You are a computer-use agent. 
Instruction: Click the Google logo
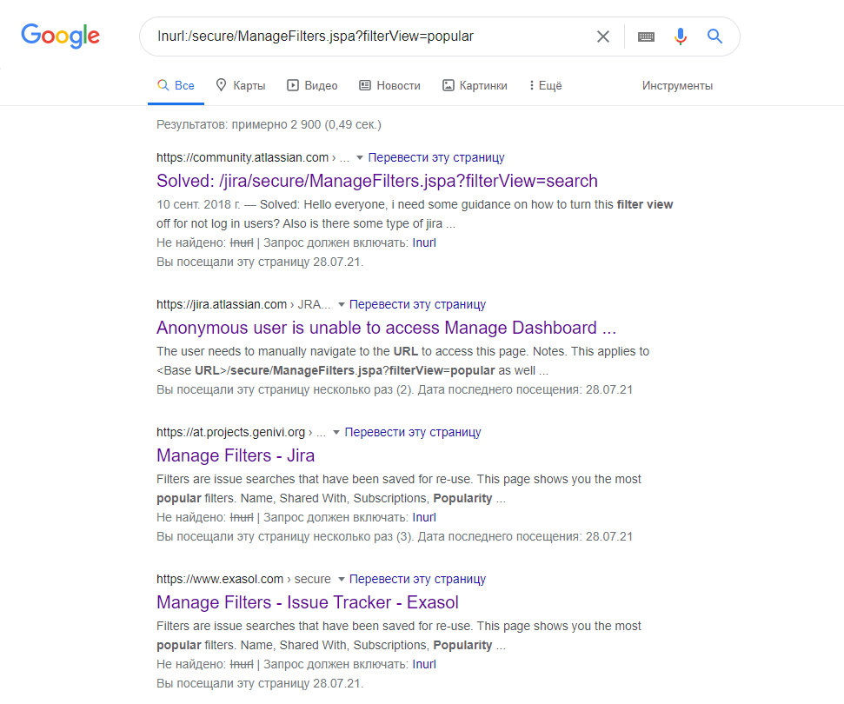(x=61, y=36)
